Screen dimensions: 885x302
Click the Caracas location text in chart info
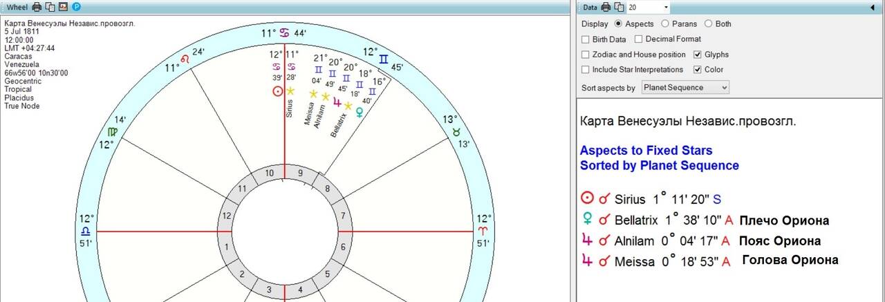tap(18, 57)
